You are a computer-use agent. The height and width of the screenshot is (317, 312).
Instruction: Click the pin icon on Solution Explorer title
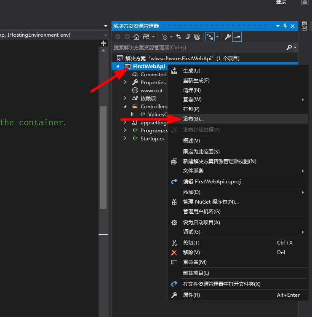(x=285, y=26)
